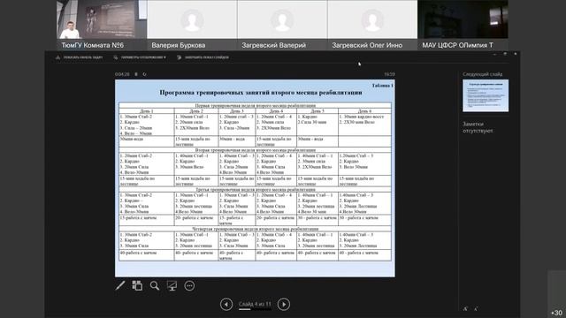
Task: Click the slide title about реабилитации program
Action: point(261,93)
